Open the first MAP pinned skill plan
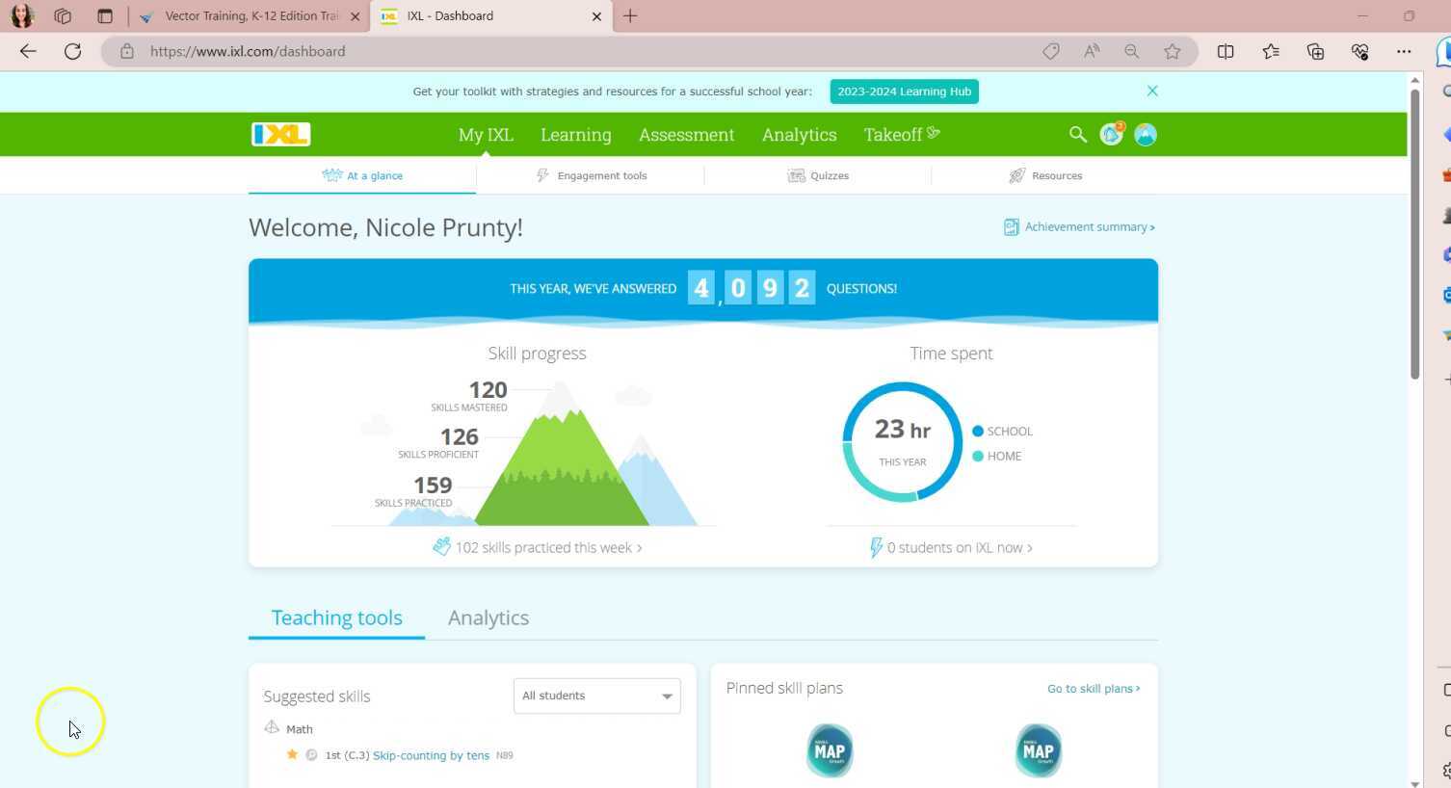 [830, 750]
